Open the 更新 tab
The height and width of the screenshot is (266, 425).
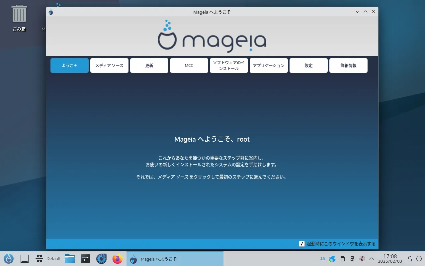pos(149,66)
